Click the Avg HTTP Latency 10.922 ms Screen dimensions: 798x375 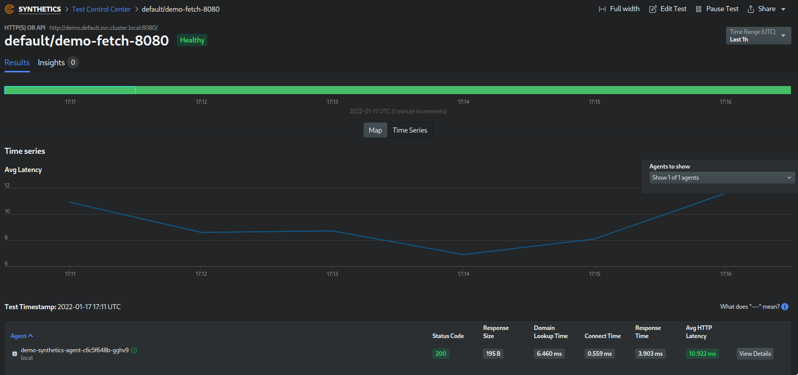tap(702, 354)
